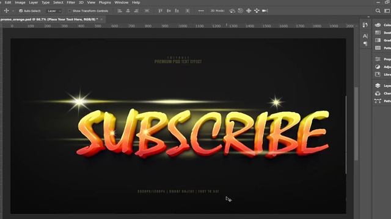Open the Properties panel
The height and width of the screenshot is (219, 391).
pyautogui.click(x=382, y=59)
